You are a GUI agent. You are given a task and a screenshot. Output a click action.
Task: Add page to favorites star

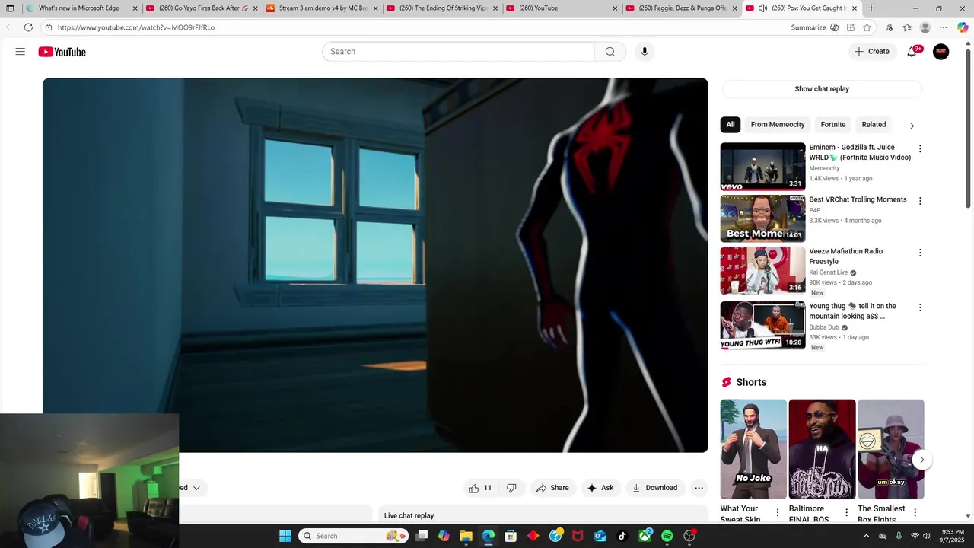point(867,27)
